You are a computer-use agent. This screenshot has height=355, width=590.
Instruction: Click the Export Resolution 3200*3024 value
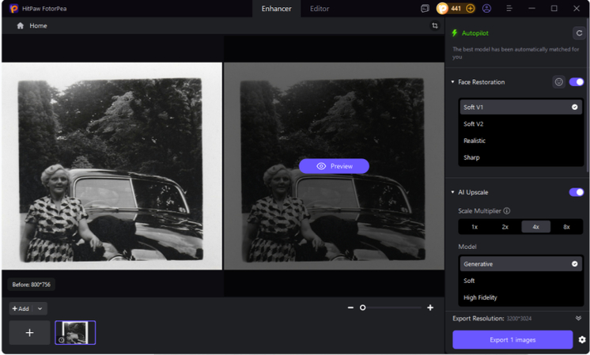point(519,319)
